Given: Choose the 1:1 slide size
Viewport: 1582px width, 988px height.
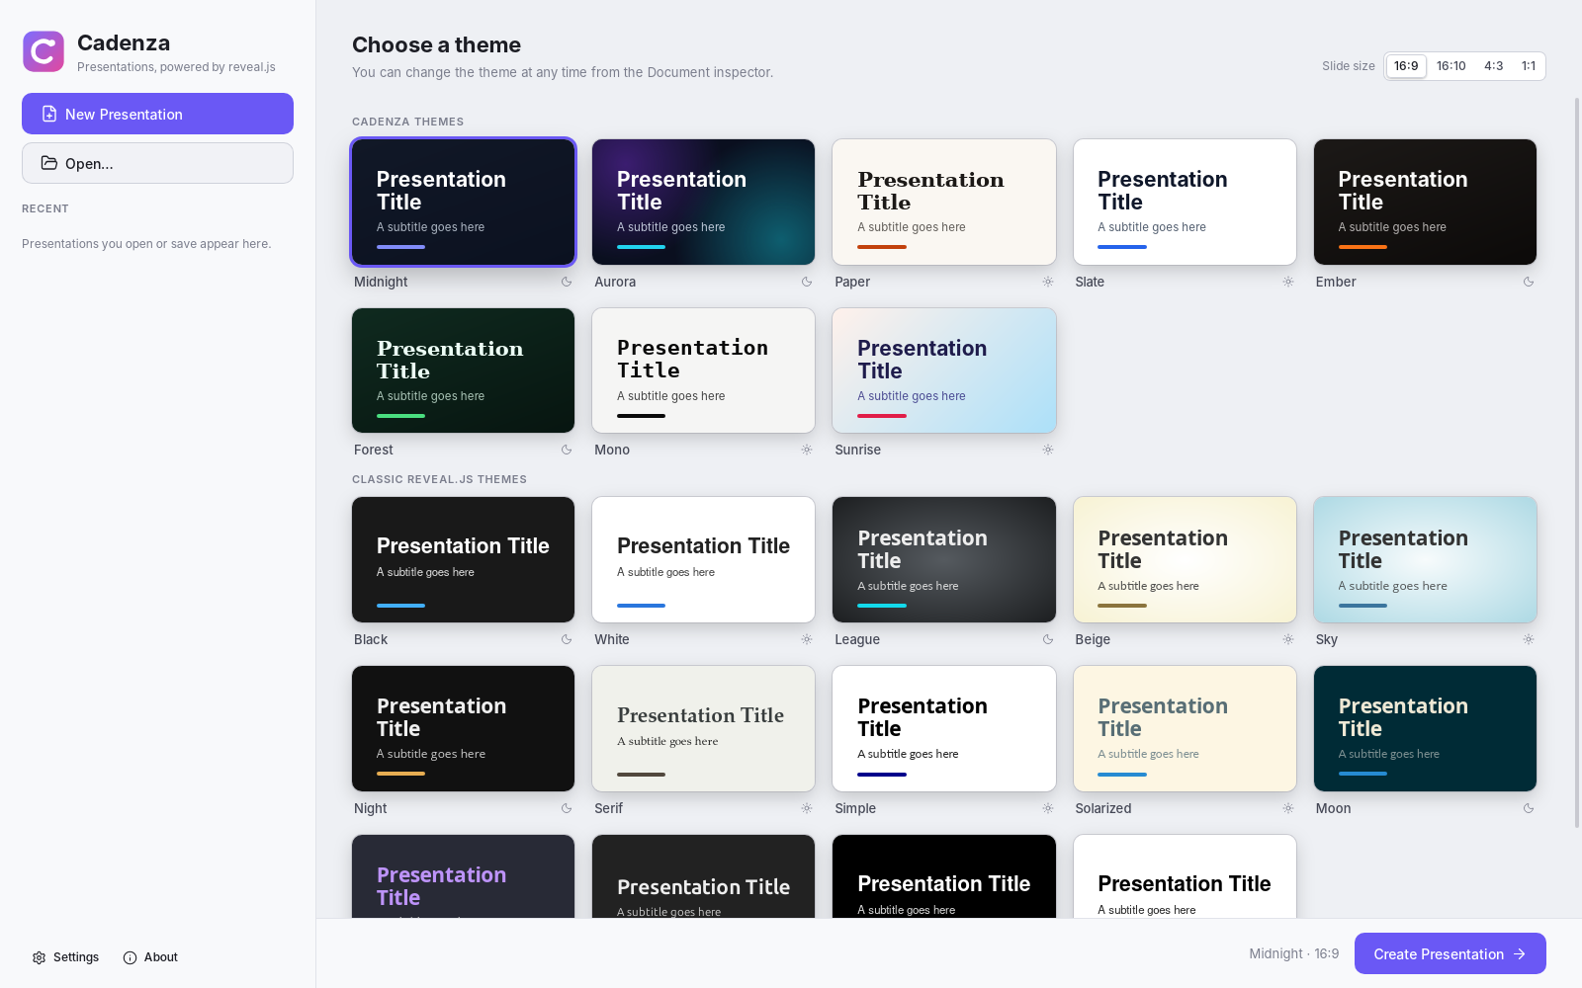Looking at the screenshot, I should point(1529,66).
